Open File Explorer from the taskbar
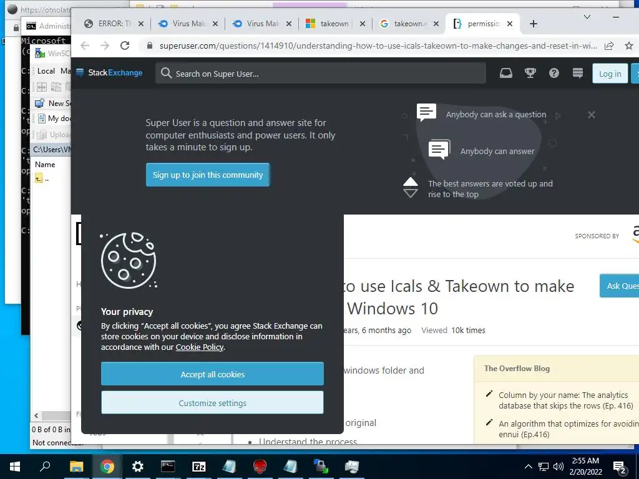This screenshot has width=639, height=479. click(76, 467)
